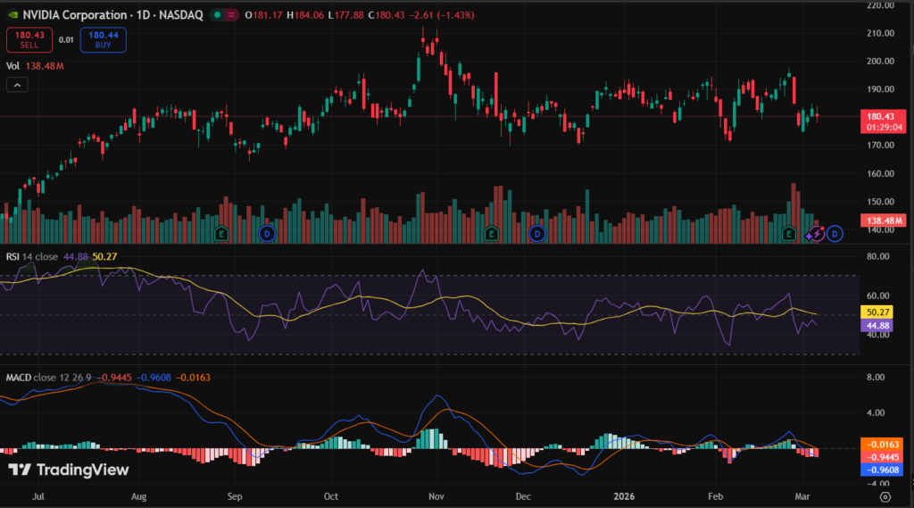Select the Vol indicator legend label

pyautogui.click(x=12, y=65)
